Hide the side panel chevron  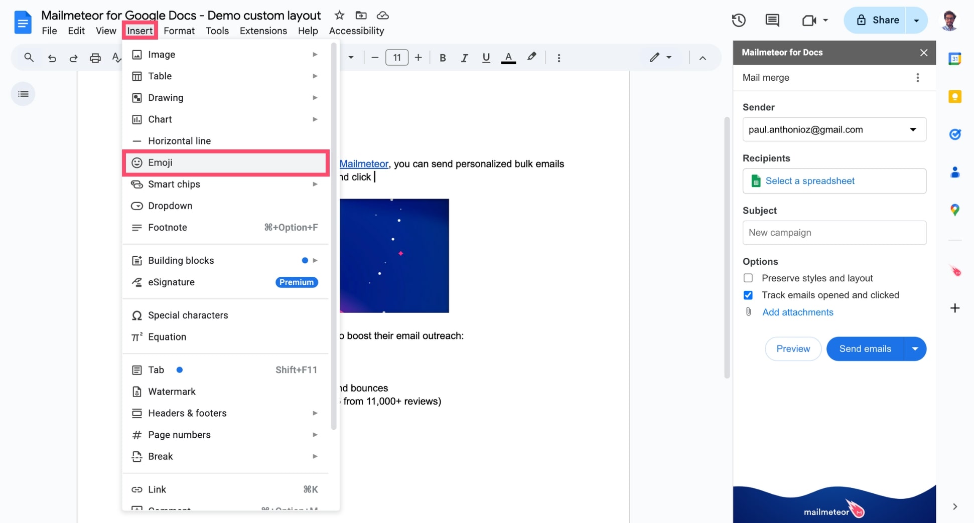tap(954, 506)
